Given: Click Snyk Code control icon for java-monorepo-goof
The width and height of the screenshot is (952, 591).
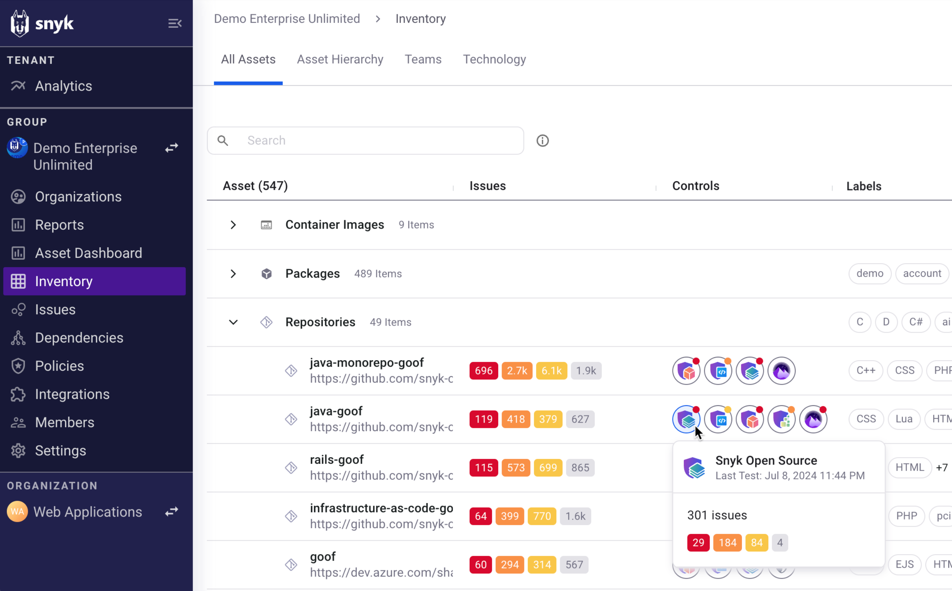Looking at the screenshot, I should 718,371.
